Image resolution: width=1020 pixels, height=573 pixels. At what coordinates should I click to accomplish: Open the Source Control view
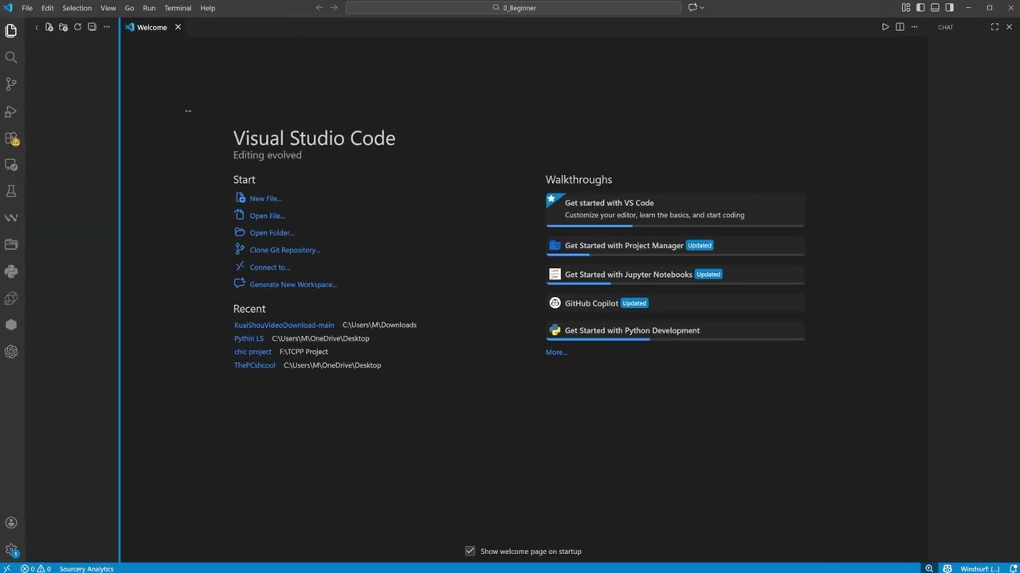tap(11, 84)
